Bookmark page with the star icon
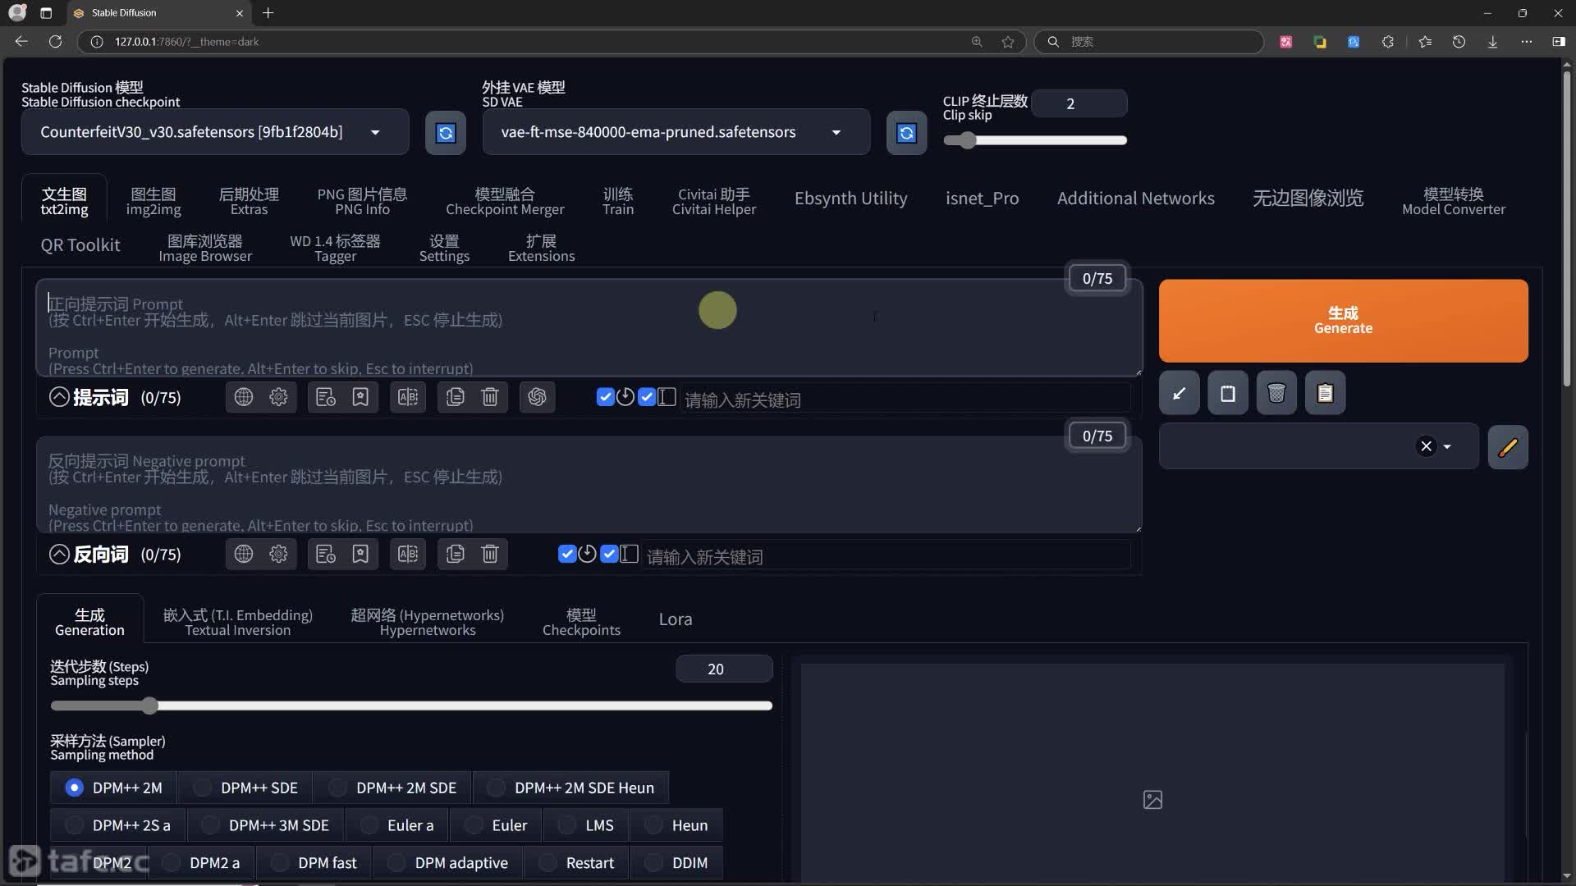Screen dimensions: 1576x886 pos(1008,42)
